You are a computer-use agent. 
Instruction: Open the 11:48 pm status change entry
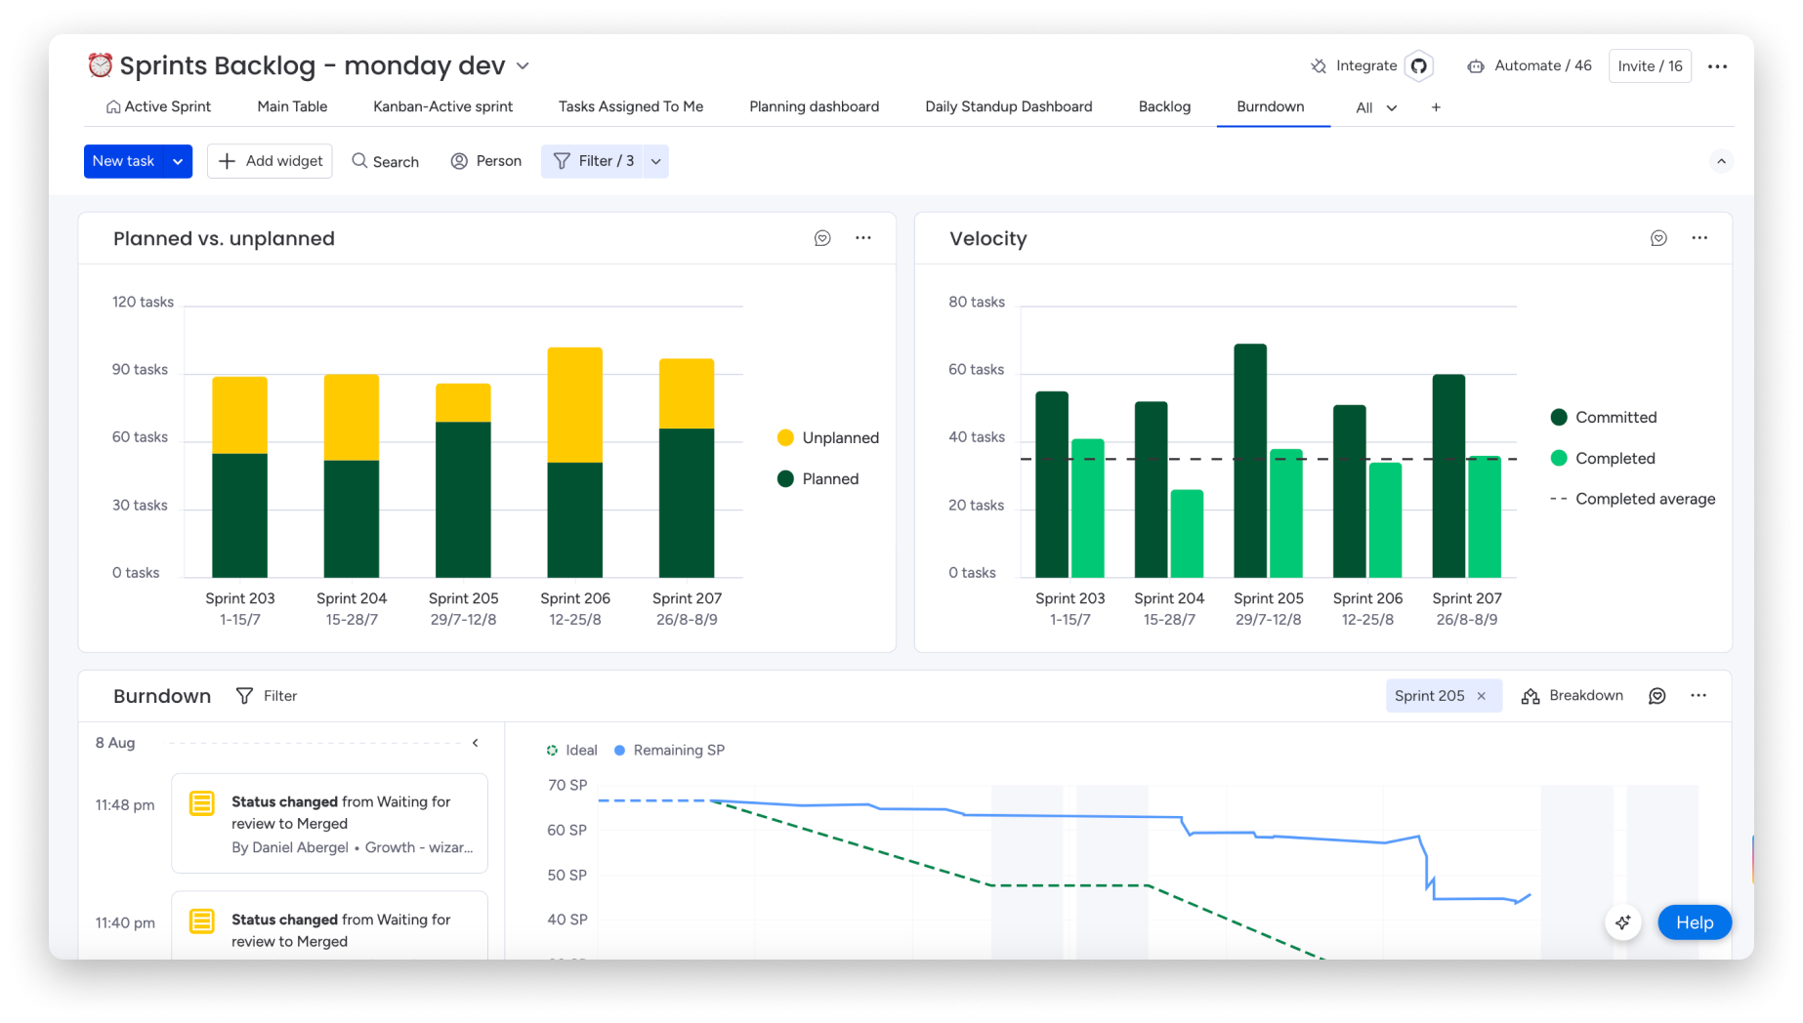pos(329,823)
